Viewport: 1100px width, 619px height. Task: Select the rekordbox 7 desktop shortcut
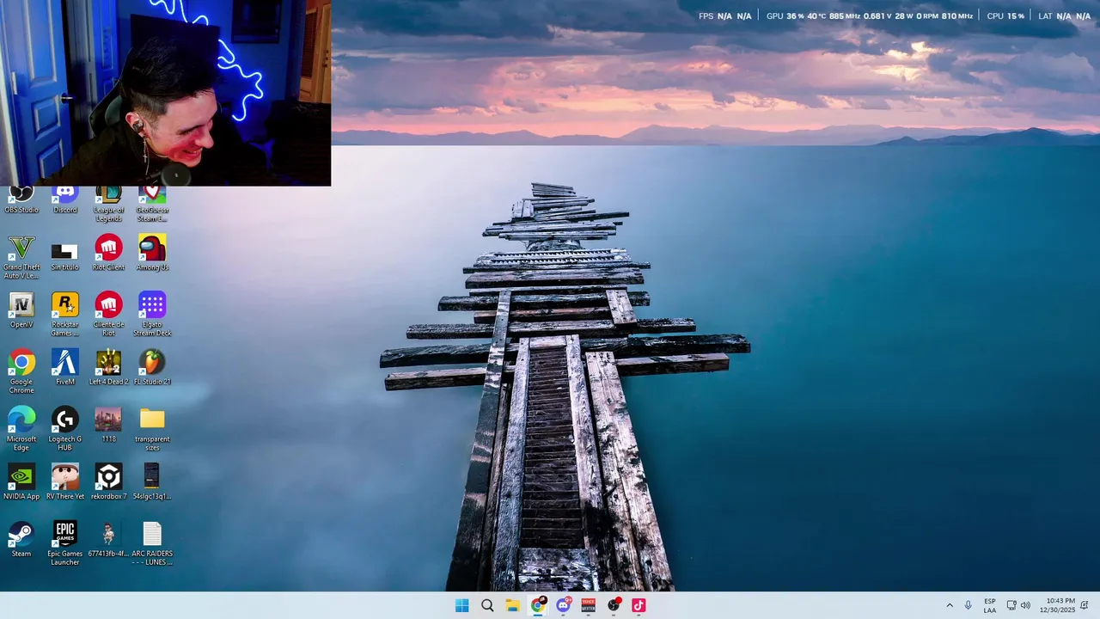(108, 482)
